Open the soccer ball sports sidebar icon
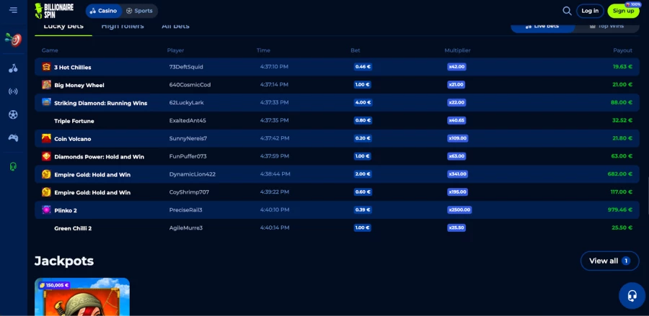Image resolution: width=649 pixels, height=316 pixels. 13,114
